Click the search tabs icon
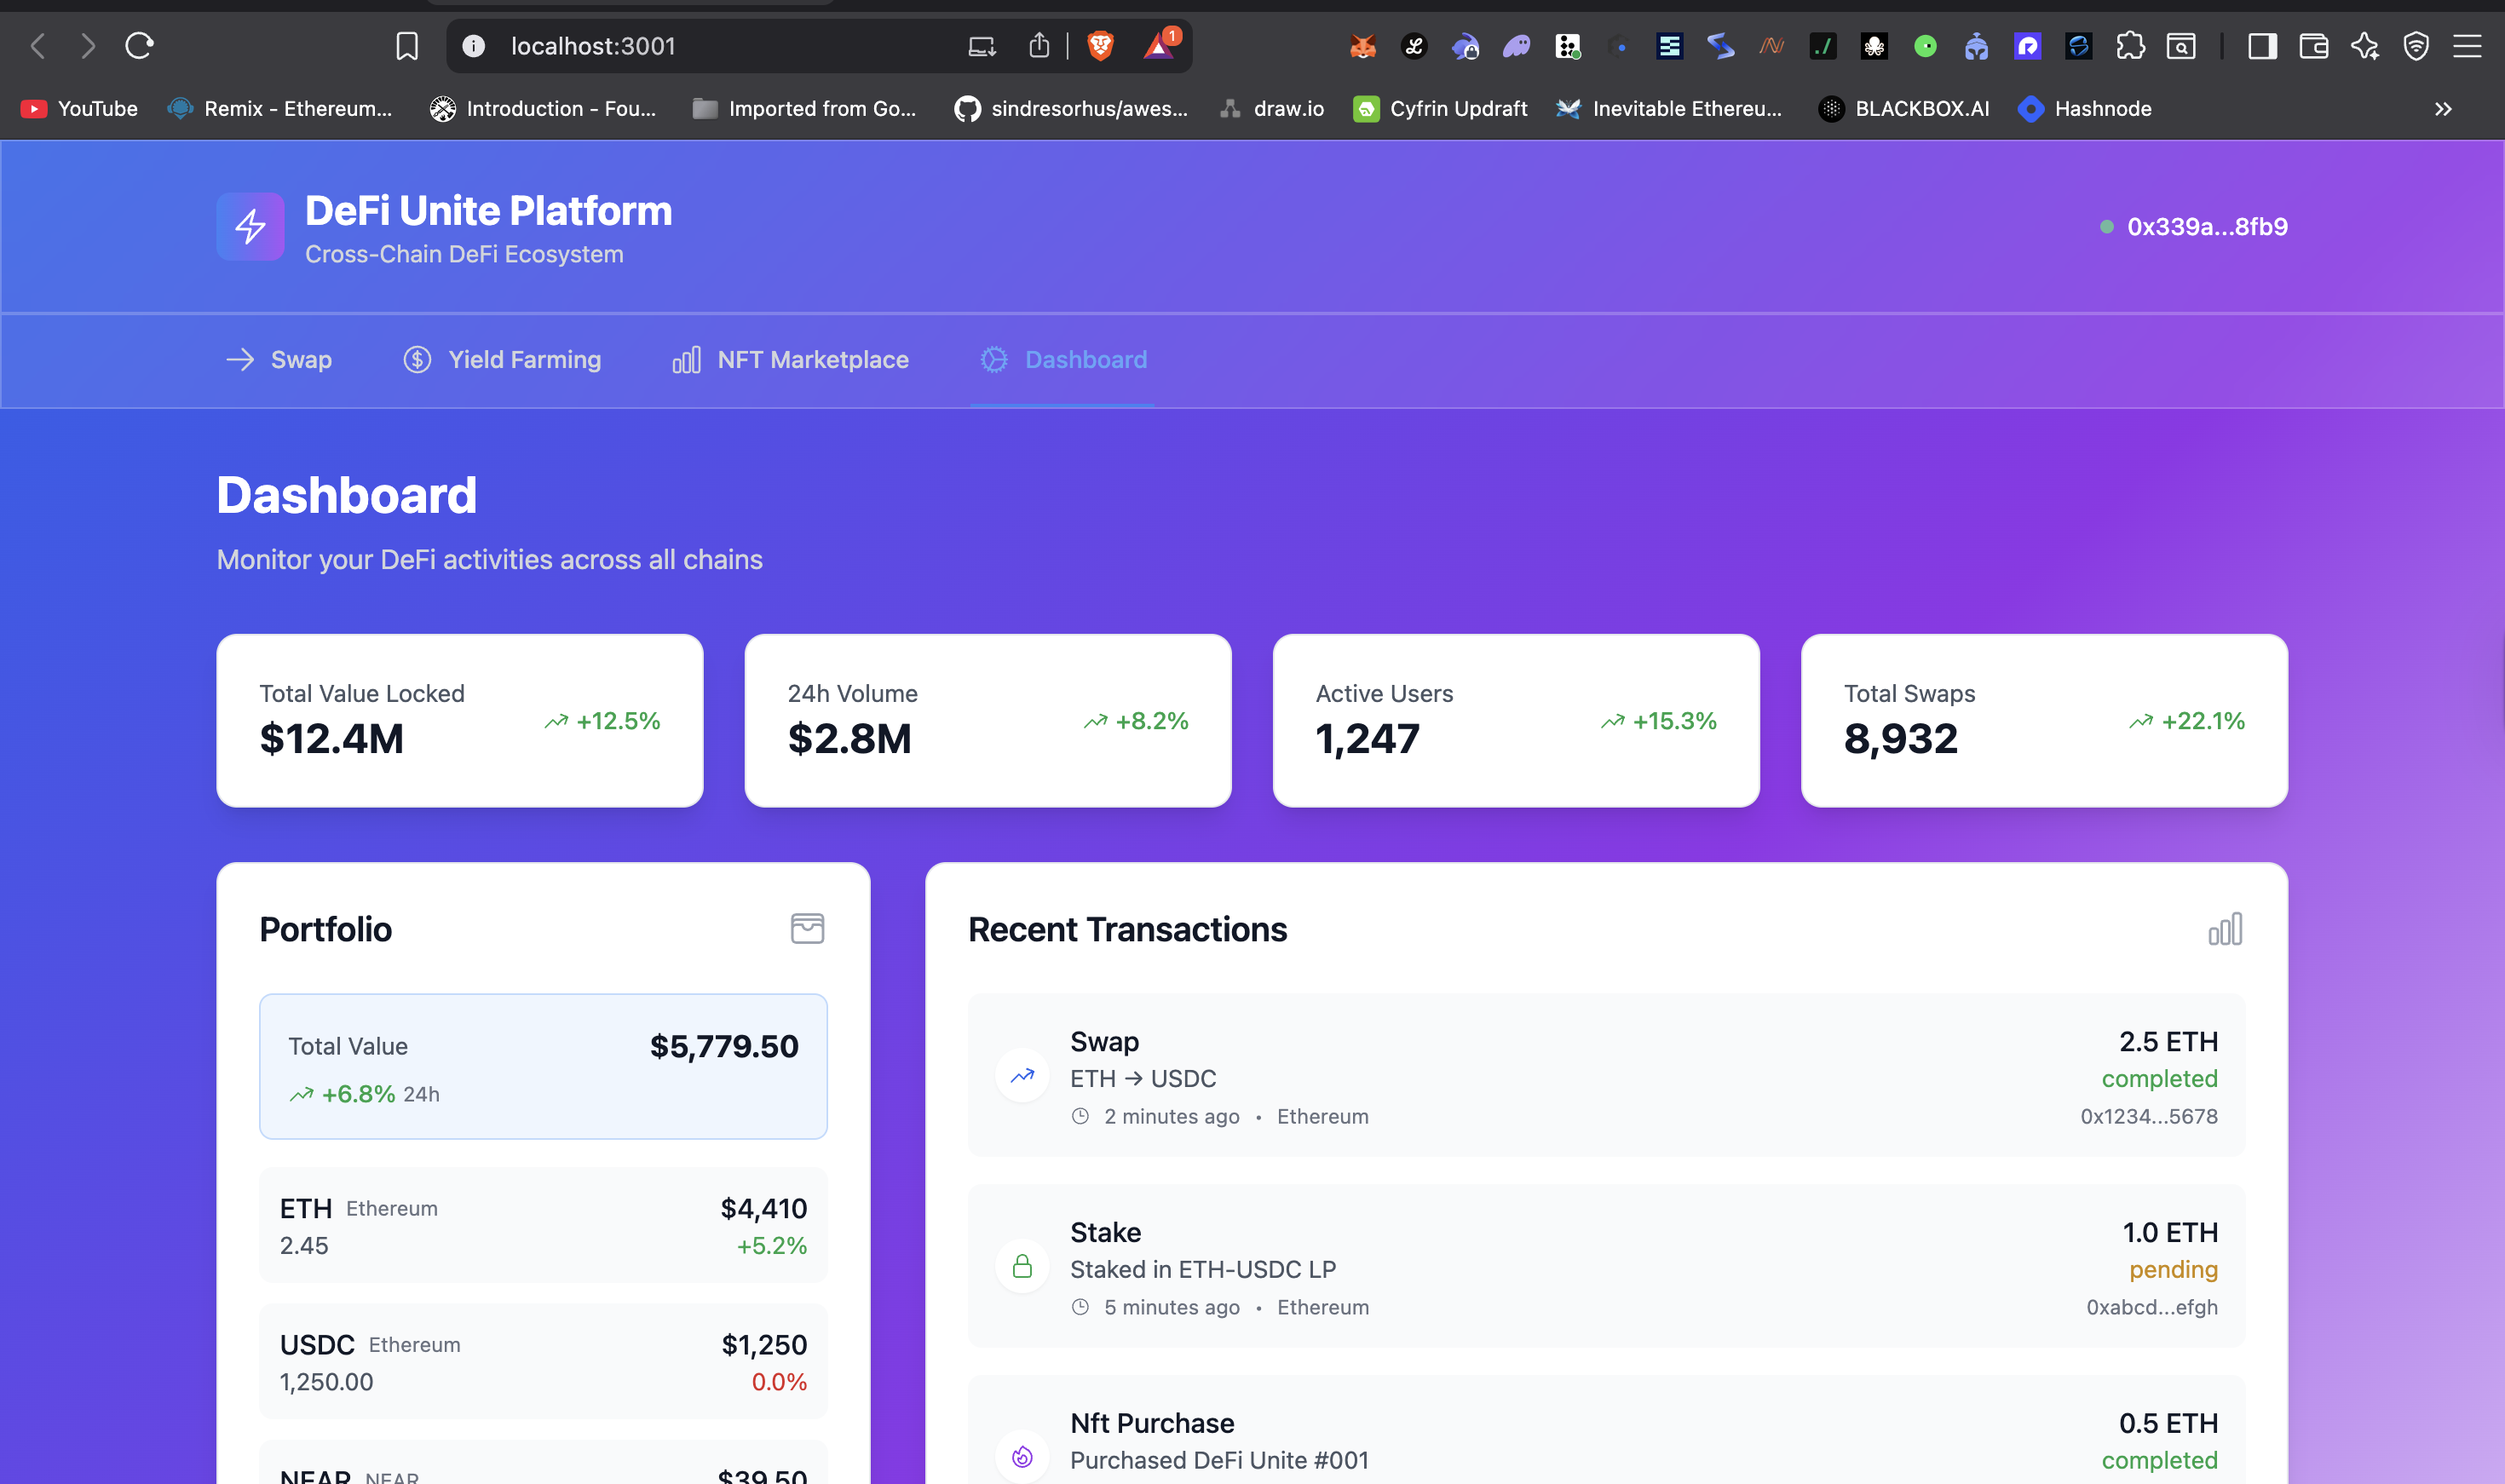Image resolution: width=2505 pixels, height=1484 pixels. [2181, 46]
